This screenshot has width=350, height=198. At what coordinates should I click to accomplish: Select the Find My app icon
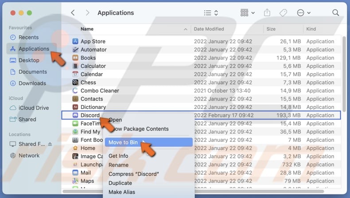point(75,132)
